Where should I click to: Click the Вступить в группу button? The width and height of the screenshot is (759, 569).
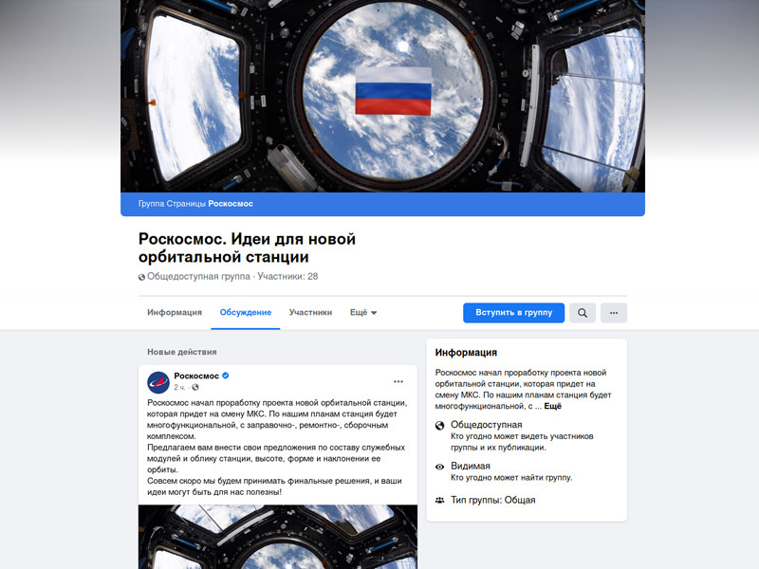pyautogui.click(x=513, y=313)
